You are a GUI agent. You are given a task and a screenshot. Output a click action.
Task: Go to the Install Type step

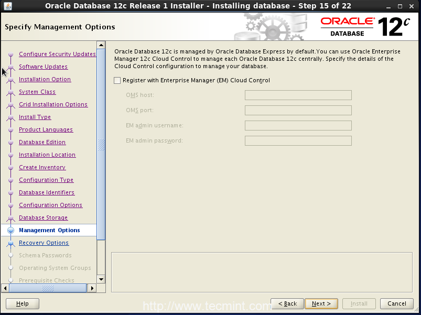pyautogui.click(x=35, y=117)
